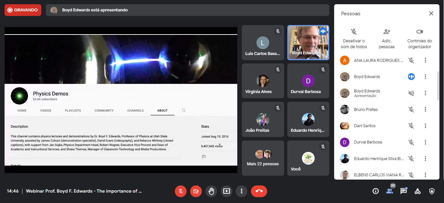This screenshot has height=203, width=444.
Task: Close the Pessoas panel
Action: coord(431,13)
